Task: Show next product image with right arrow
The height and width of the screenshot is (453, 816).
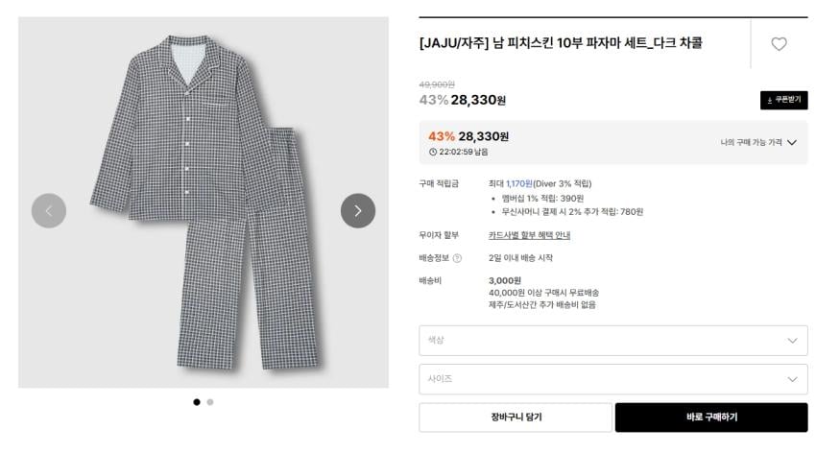Action: tap(358, 210)
